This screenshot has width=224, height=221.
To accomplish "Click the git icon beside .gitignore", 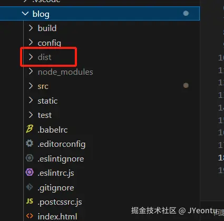I will [x=30, y=187].
